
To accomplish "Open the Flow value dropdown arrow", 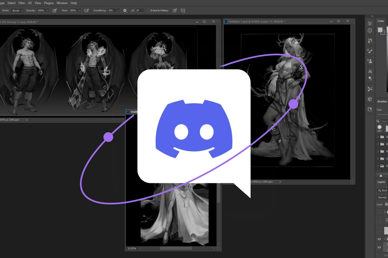I will (80, 10).
